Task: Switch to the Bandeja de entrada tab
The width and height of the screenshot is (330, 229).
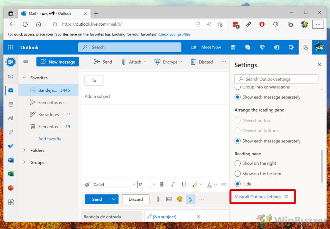Action: [x=102, y=217]
